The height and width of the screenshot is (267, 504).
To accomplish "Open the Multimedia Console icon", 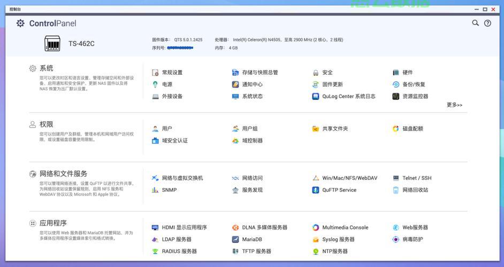I will [316, 227].
